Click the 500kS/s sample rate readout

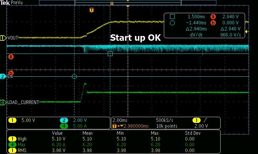point(164,120)
